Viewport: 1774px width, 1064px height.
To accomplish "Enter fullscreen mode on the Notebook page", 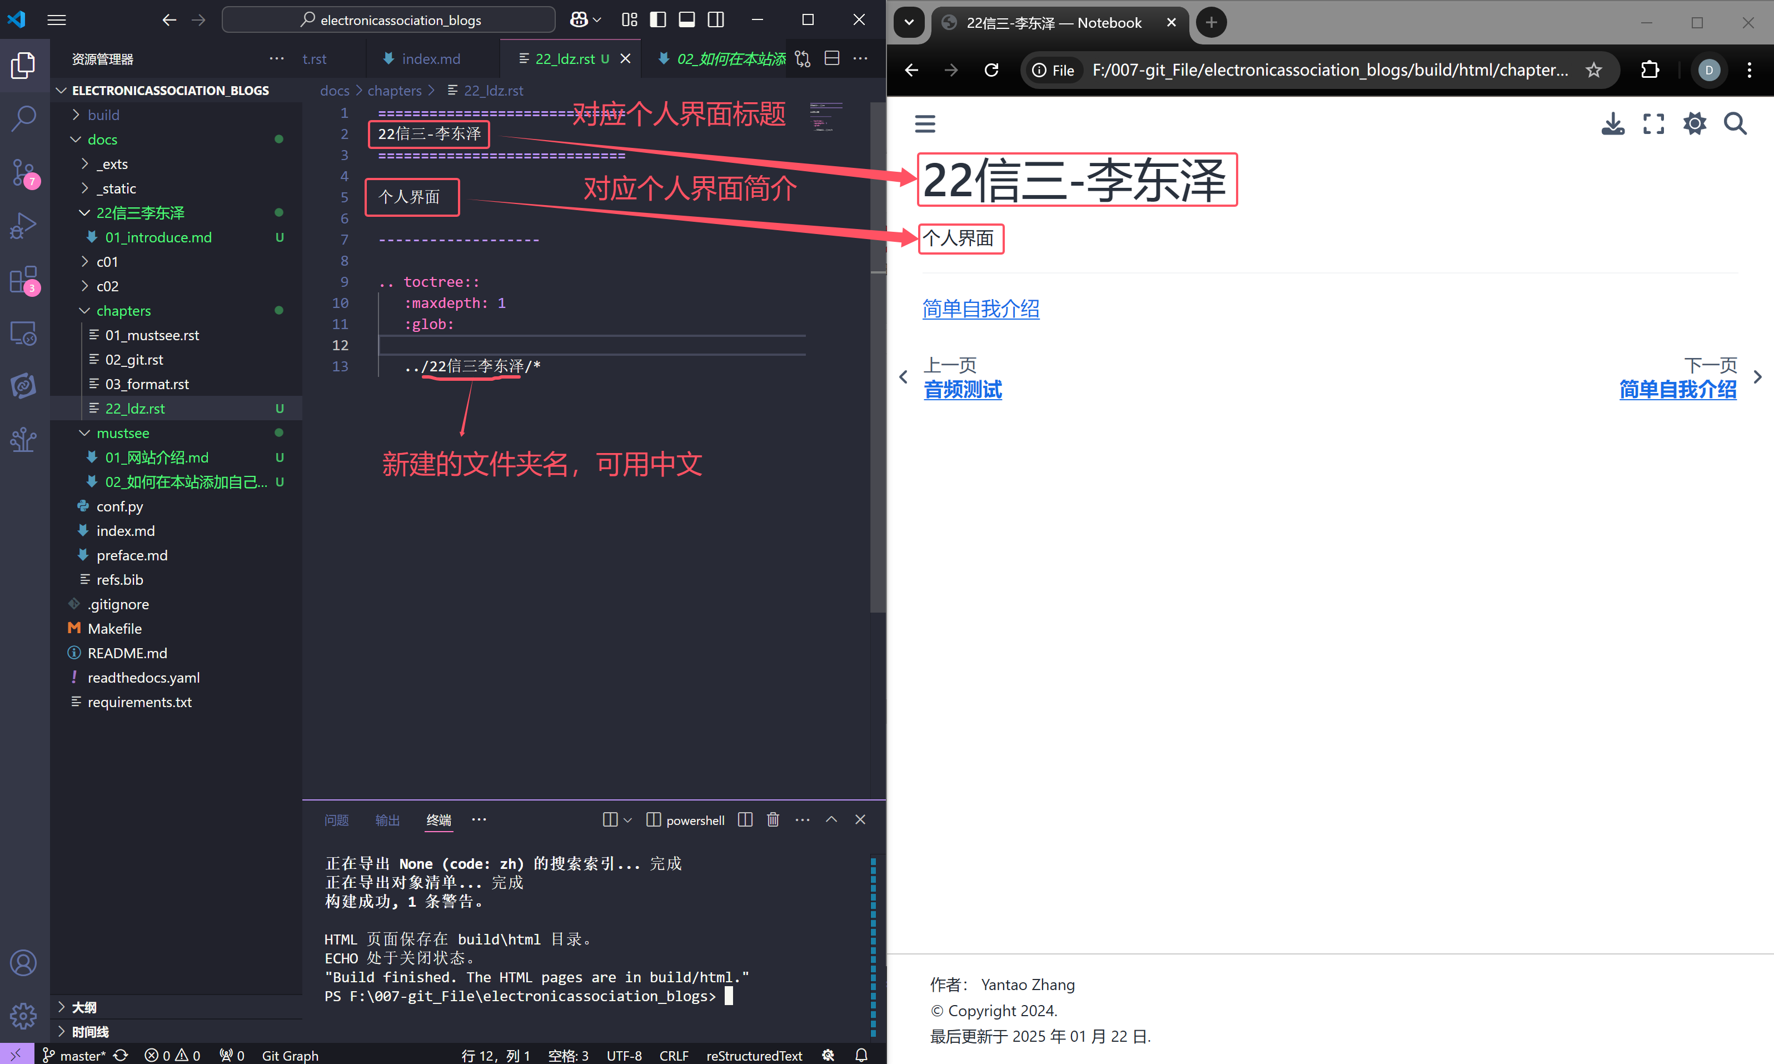I will point(1653,124).
